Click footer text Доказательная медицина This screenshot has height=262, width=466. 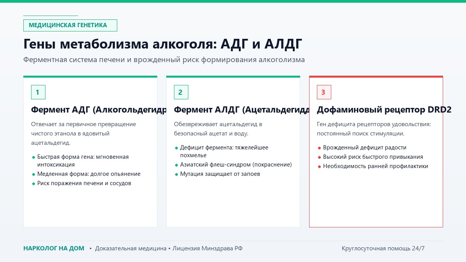130,248
